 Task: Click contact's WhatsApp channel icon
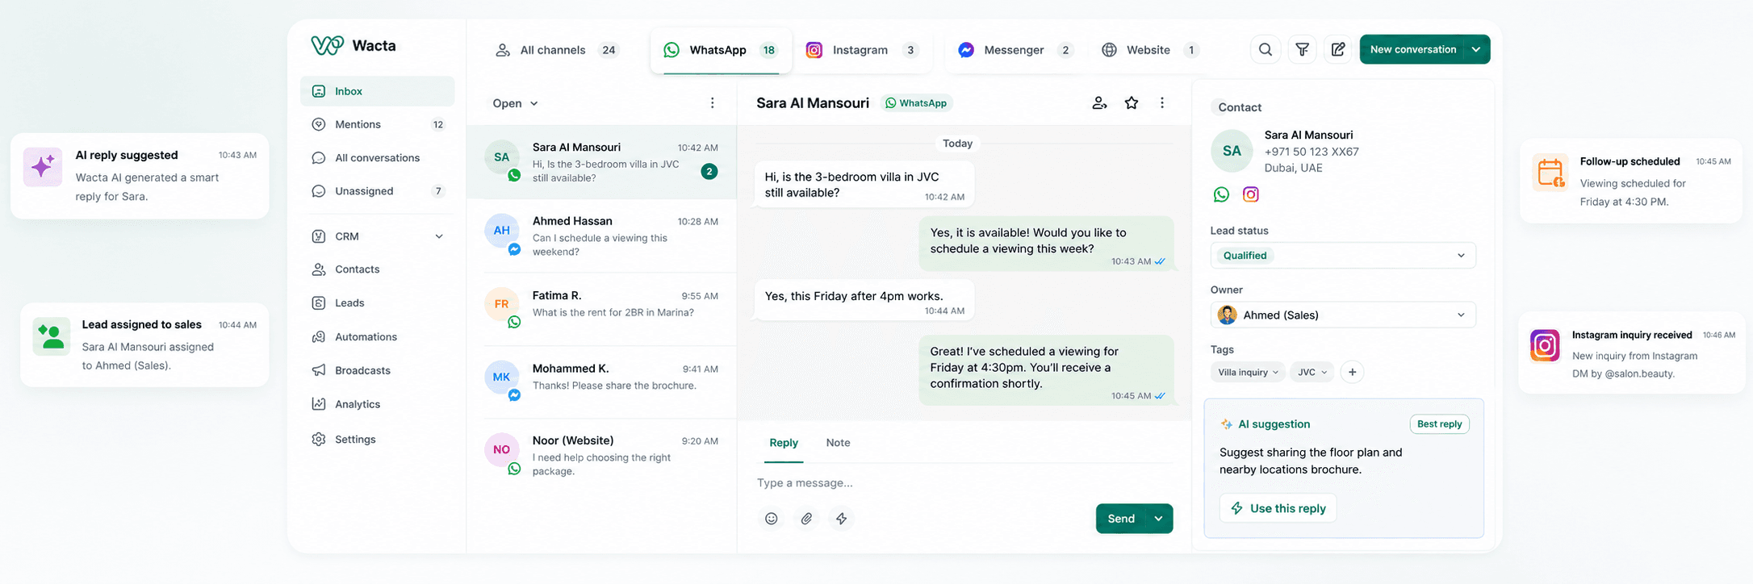(1221, 194)
